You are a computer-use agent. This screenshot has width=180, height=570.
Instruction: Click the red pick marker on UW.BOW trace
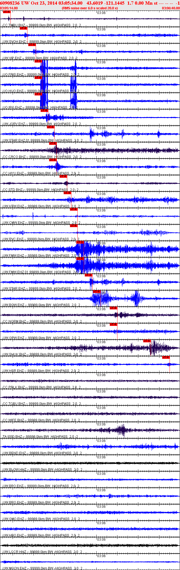[97, 292]
